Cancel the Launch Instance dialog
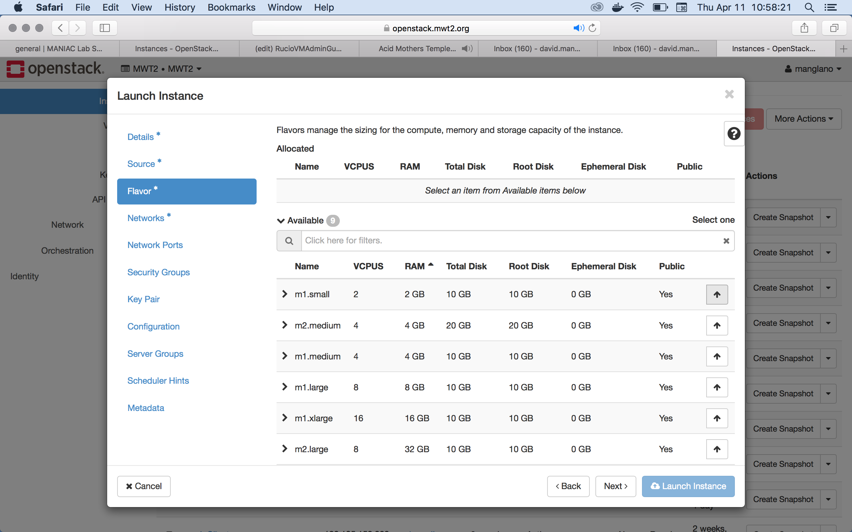 pos(144,486)
